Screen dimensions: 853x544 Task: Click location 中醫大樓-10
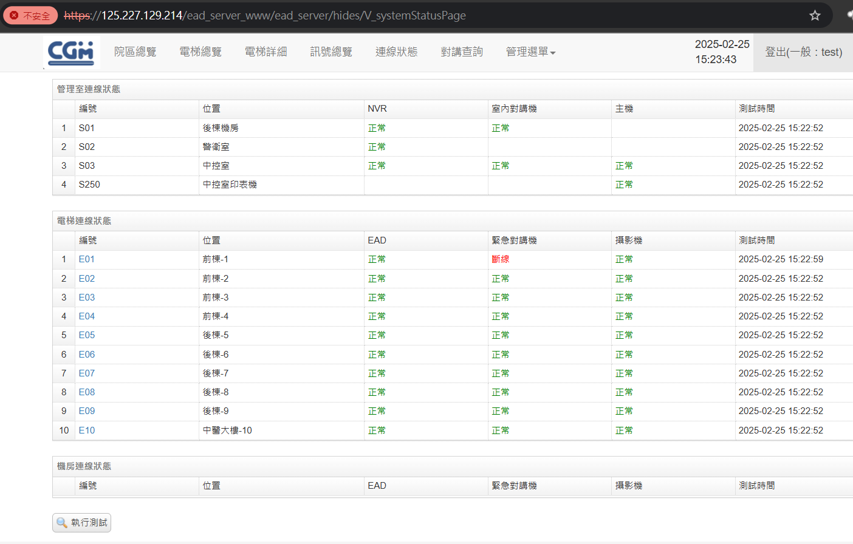coord(227,430)
